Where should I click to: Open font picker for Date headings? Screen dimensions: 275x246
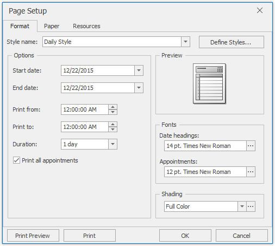coord(251,146)
